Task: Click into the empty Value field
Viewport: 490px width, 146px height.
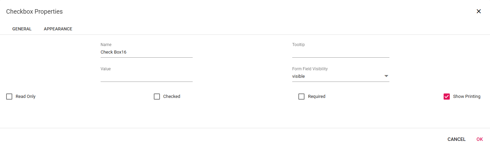Action: pyautogui.click(x=146, y=76)
